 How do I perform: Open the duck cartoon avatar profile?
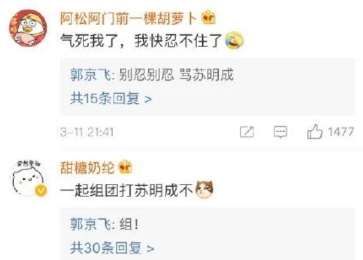point(28,28)
